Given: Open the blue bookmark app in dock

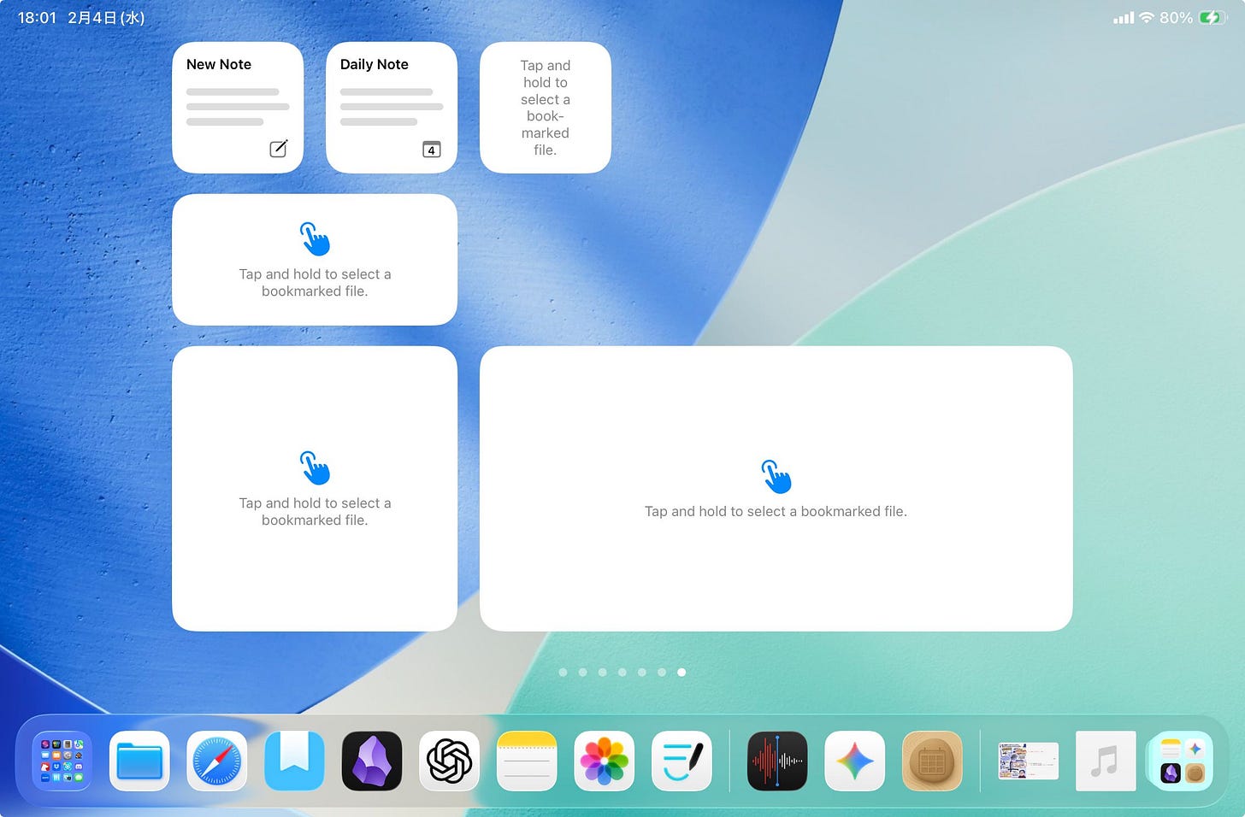Looking at the screenshot, I should (294, 761).
